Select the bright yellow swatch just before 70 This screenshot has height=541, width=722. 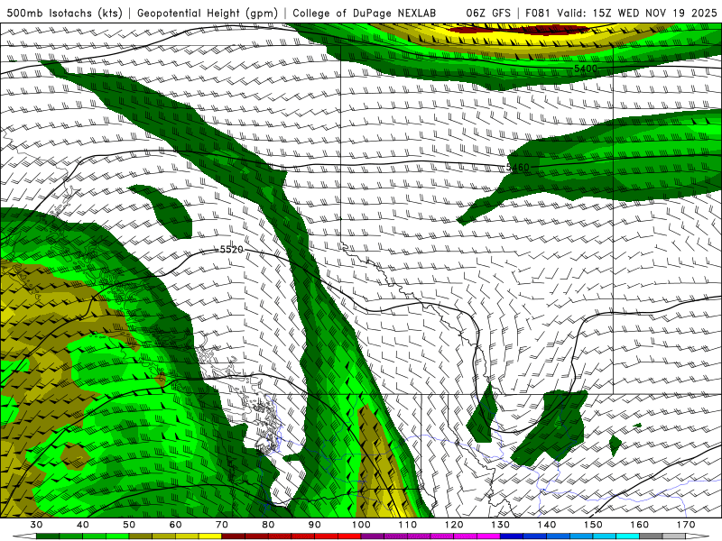[210, 535]
